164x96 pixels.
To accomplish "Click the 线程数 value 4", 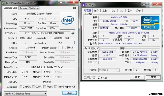I will click(x=155, y=70).
